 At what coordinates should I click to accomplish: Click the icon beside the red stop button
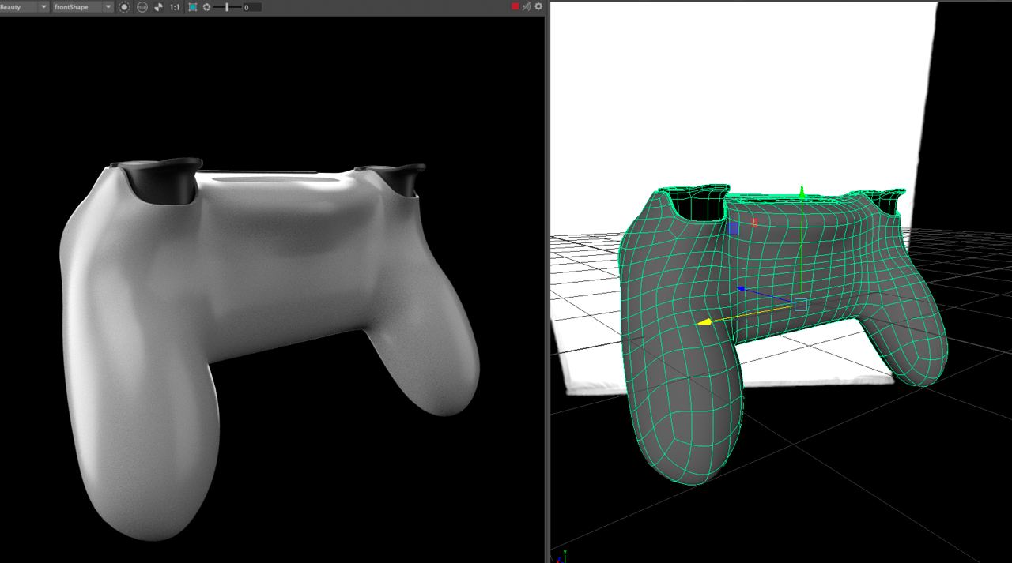(x=527, y=6)
